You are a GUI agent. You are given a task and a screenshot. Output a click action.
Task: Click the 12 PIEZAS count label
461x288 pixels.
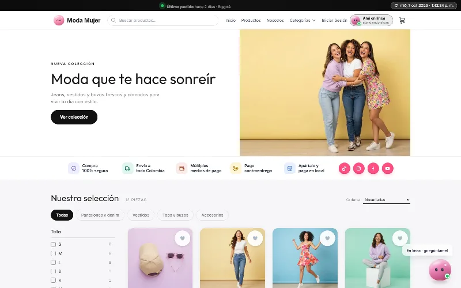(136, 200)
